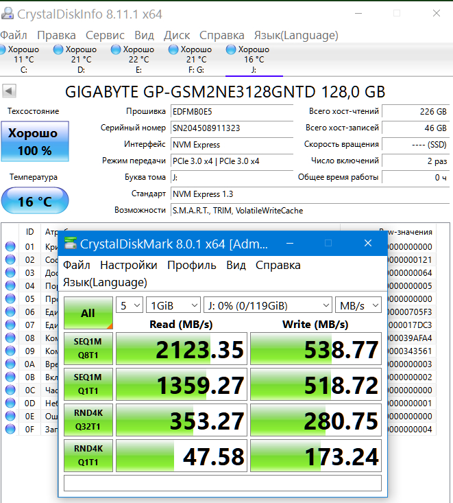Open test size dropdown showing 1GiB

click(x=173, y=305)
